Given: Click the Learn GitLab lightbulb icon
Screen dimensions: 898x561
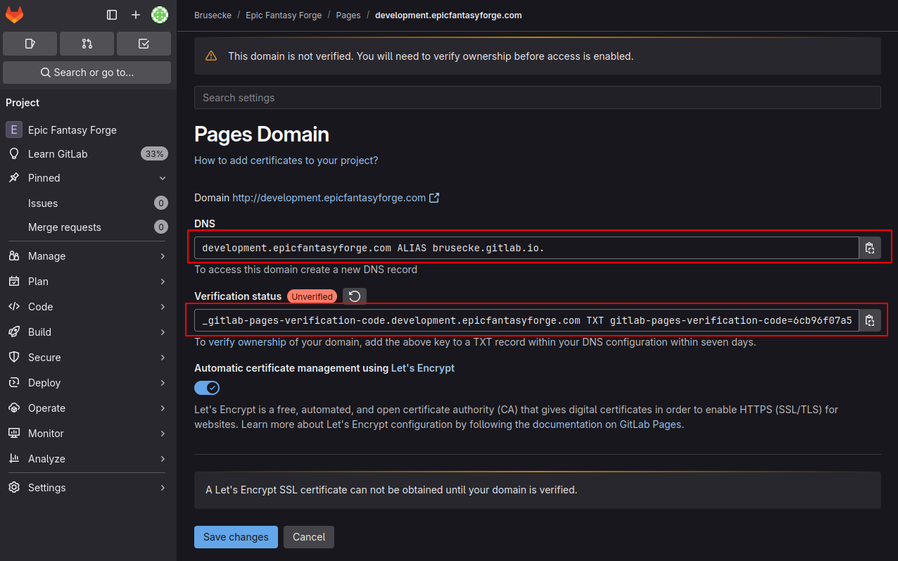Looking at the screenshot, I should pos(14,154).
